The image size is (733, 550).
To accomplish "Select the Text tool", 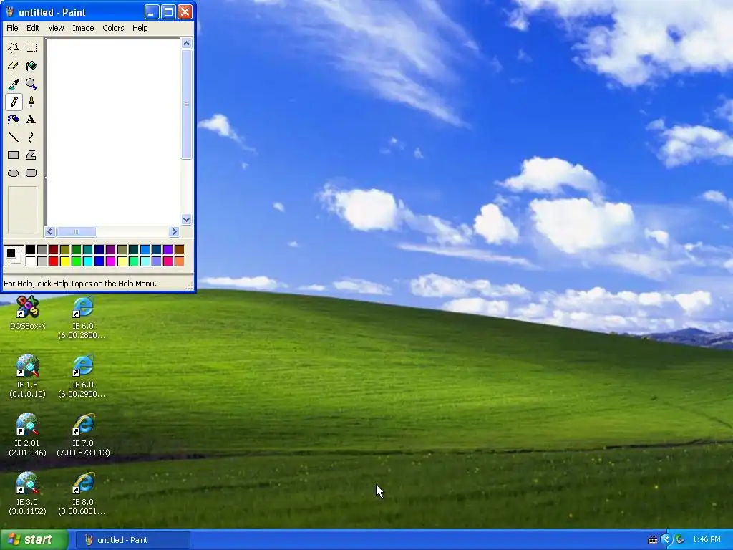I will [x=31, y=120].
